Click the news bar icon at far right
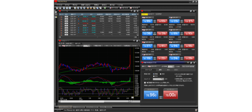This screenshot has width=252, height=112. 196,110
